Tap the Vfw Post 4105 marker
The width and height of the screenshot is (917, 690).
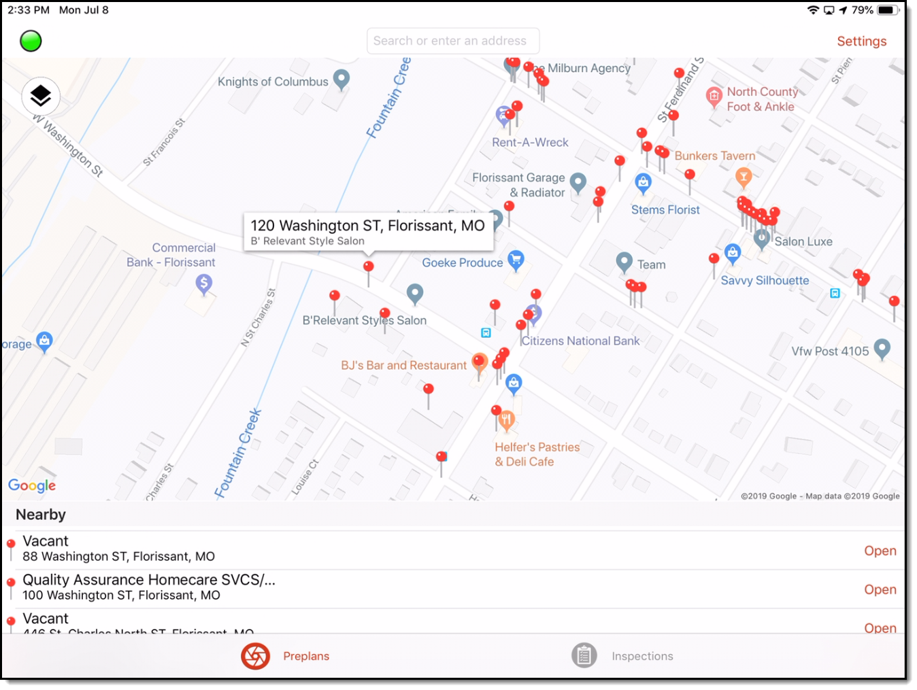882,349
